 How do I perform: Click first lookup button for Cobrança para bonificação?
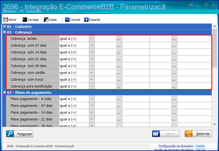(x=119, y=86)
